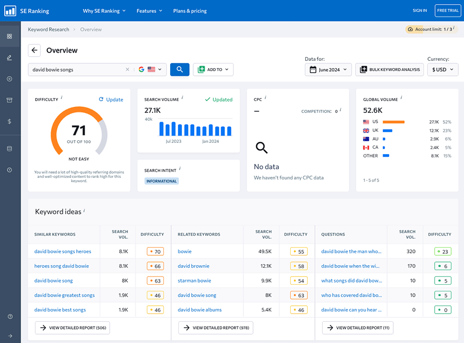Clear the keyword with the X icon
464x343 pixels.
[x=127, y=69]
